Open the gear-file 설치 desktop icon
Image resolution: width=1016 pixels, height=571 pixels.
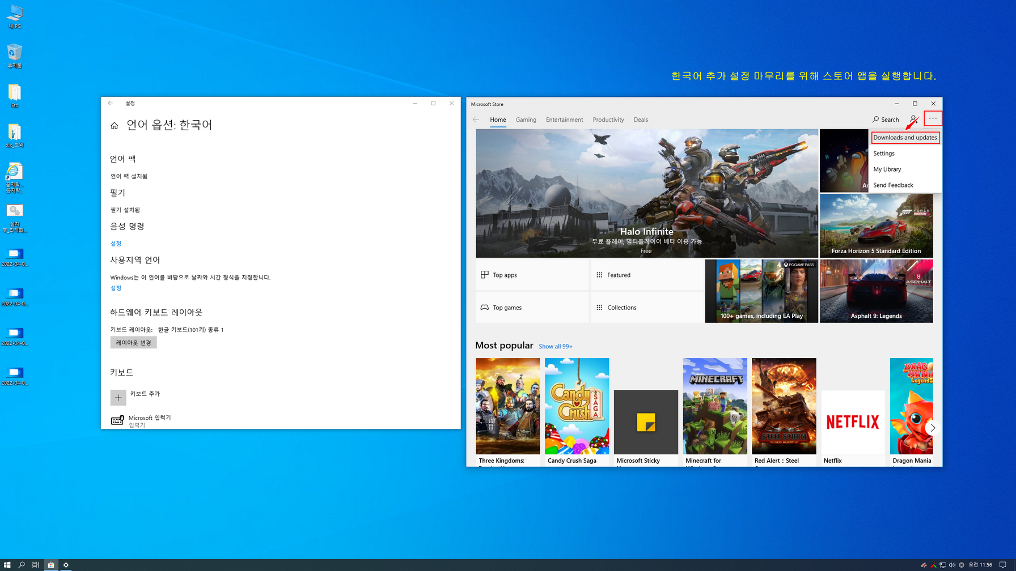click(15, 218)
